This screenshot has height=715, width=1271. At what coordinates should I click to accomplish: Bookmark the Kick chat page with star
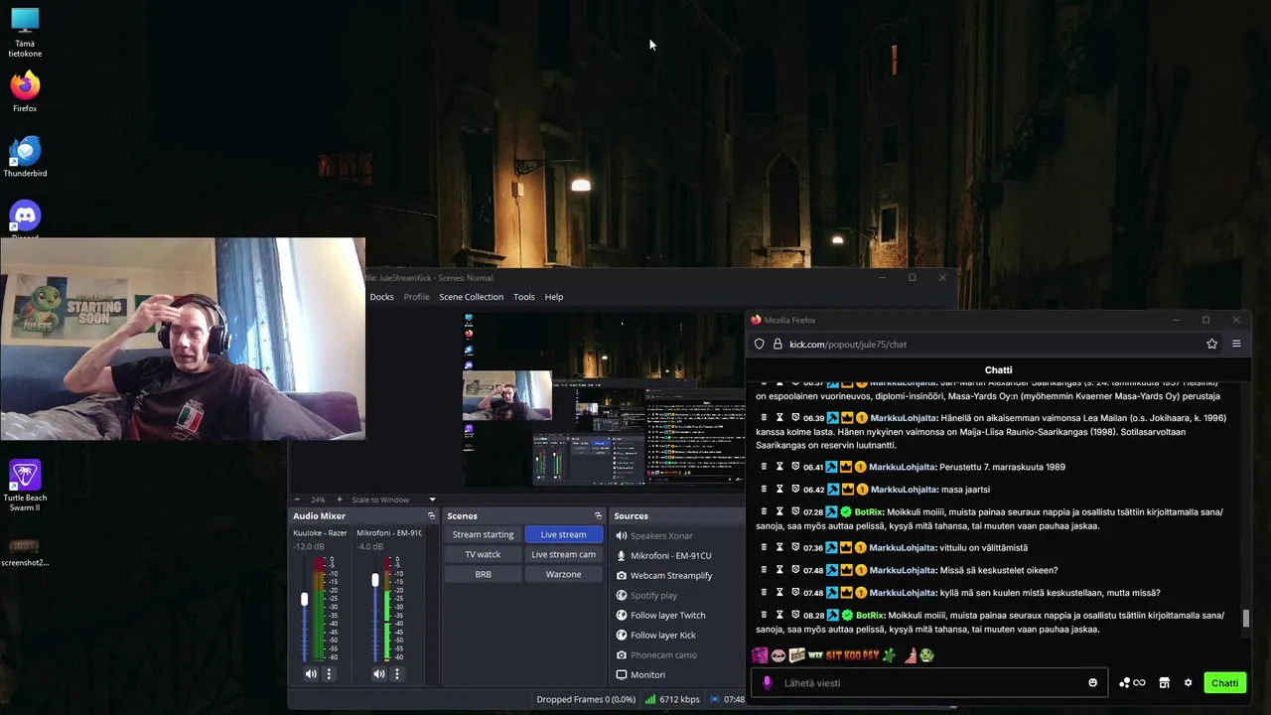1211,344
